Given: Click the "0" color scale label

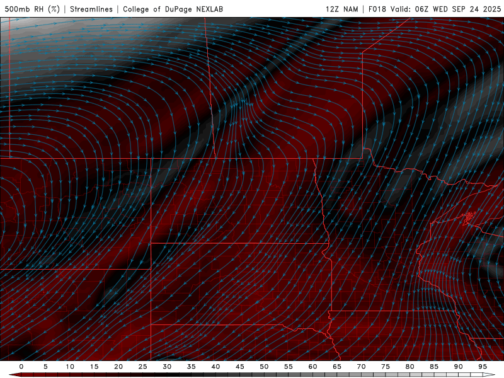Looking at the screenshot, I should tap(21, 367).
